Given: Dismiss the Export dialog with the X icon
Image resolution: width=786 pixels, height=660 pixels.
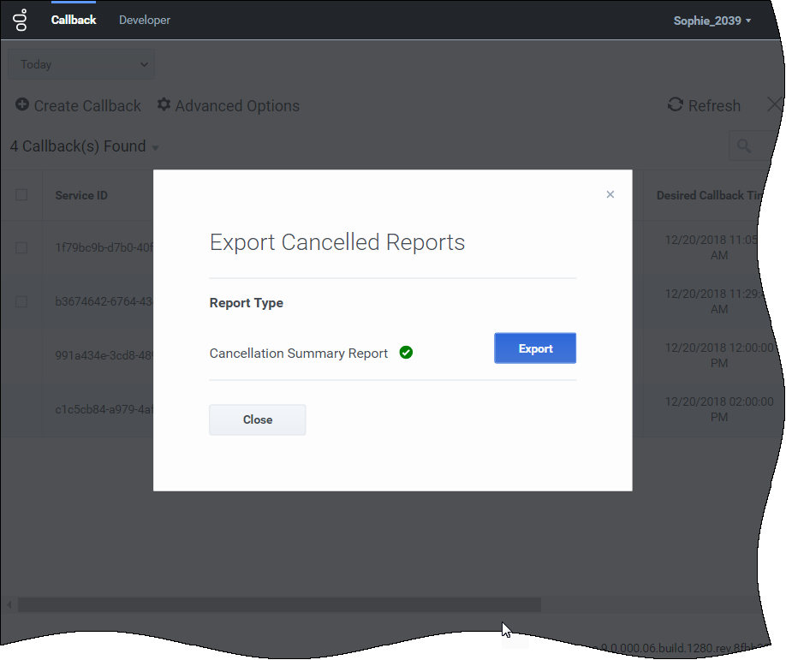Looking at the screenshot, I should pyautogui.click(x=610, y=194).
